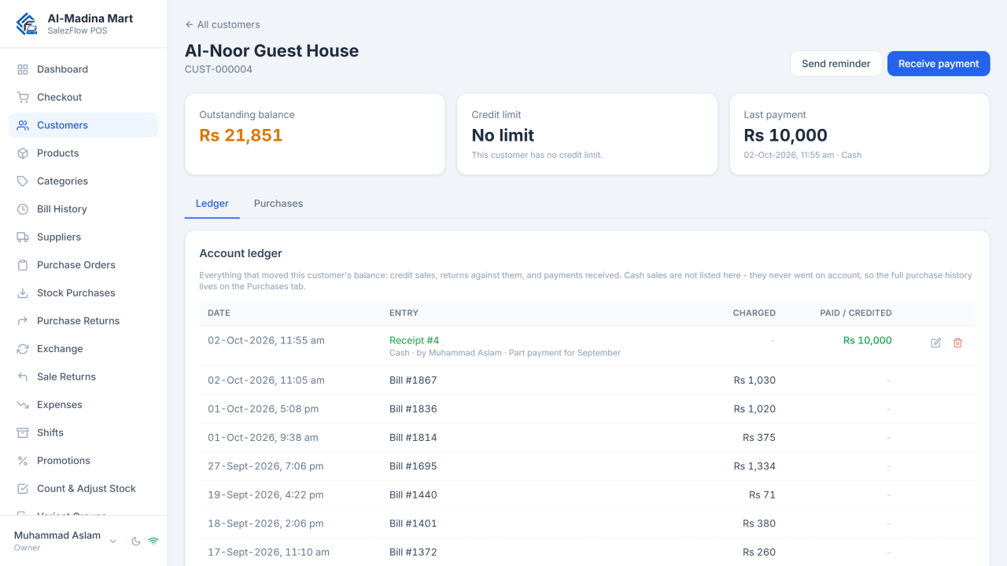
Task: Open Bill #1867 entry
Action: (413, 380)
